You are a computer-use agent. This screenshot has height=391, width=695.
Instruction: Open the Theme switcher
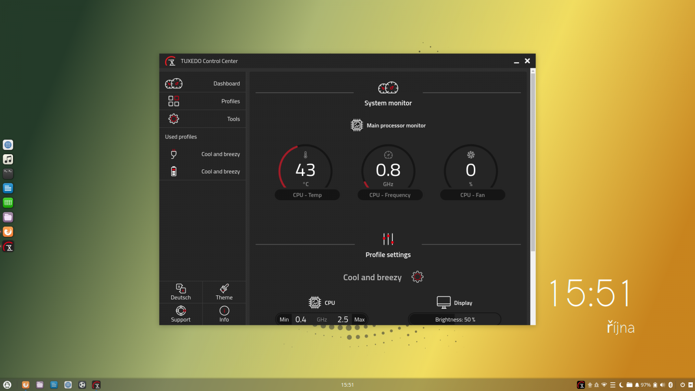click(224, 292)
